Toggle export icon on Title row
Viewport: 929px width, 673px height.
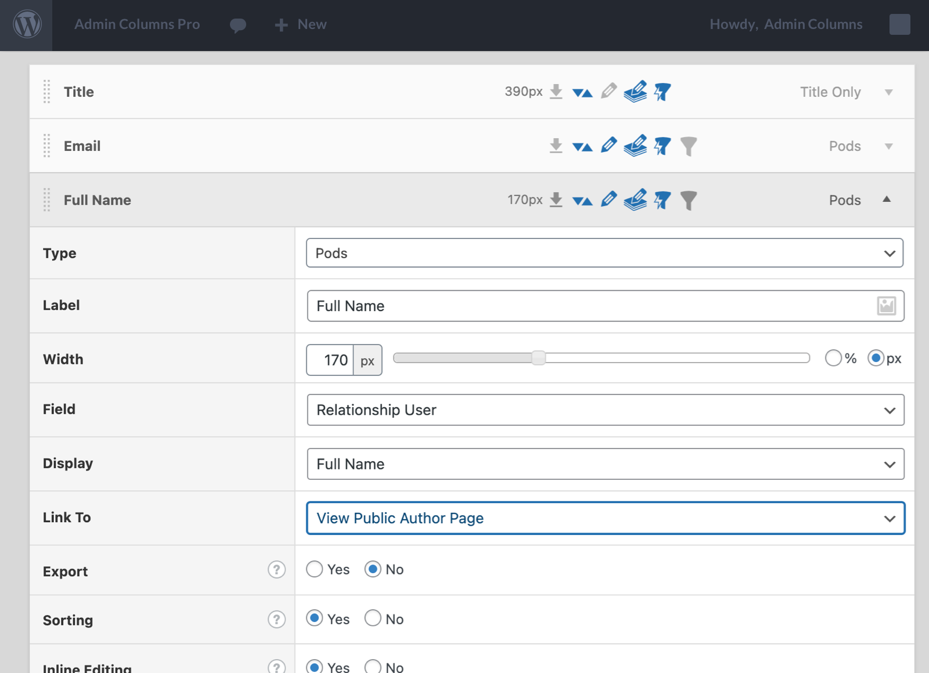pos(556,92)
